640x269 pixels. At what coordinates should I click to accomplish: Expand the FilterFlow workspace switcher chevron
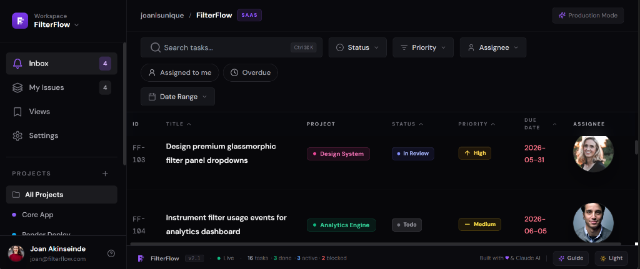point(76,25)
